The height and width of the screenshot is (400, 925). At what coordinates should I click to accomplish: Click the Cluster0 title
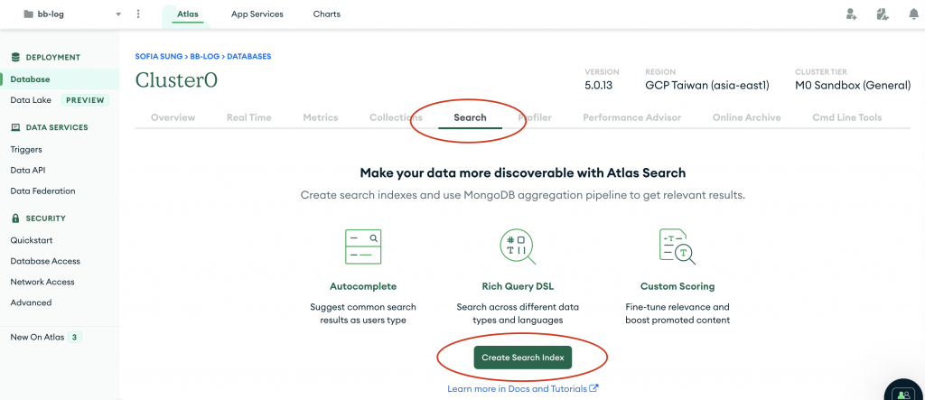coord(176,79)
